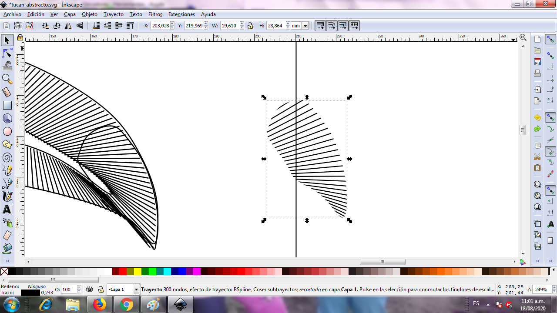Viewport: 557px width, 313px height.
Task: Click Select all objects icon
Action: (x=7, y=26)
